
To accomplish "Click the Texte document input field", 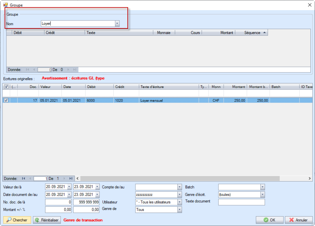I will pos(241,202).
